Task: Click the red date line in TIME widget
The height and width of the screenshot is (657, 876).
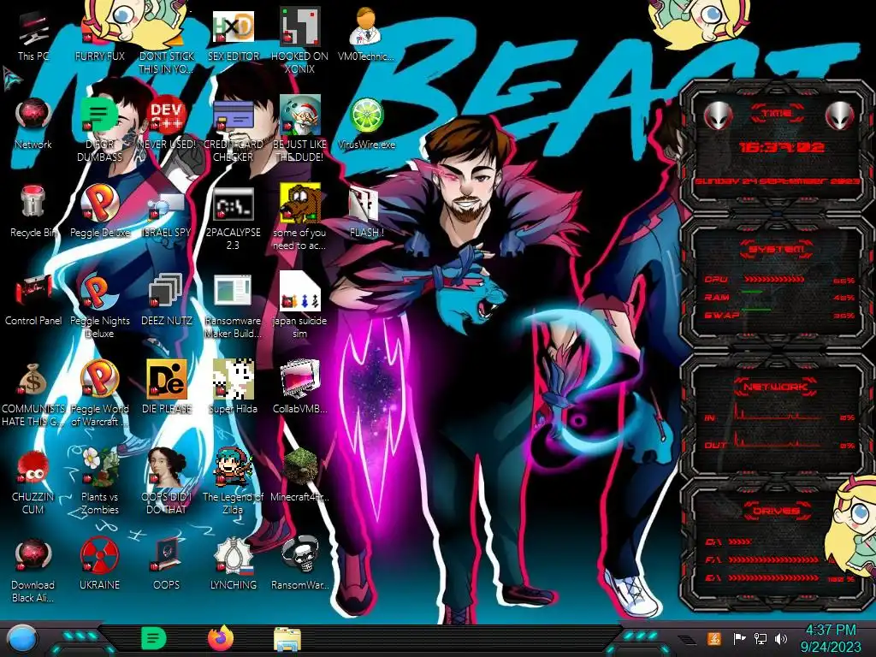Action: [777, 181]
